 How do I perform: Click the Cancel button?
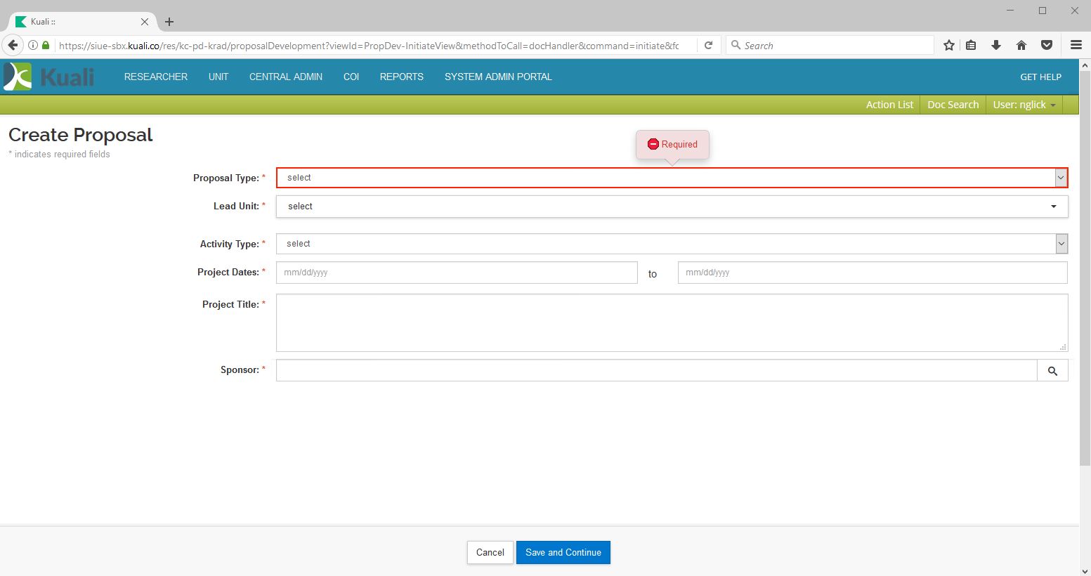(490, 552)
